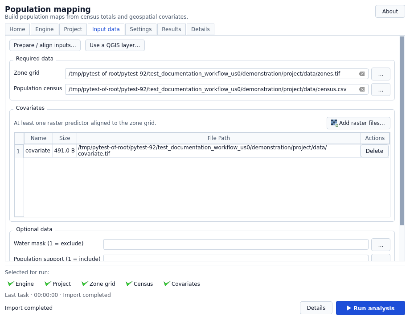This screenshot has height=320, width=410.
Task: Click the 'Selected for run:' label
Action: (x=27, y=272)
